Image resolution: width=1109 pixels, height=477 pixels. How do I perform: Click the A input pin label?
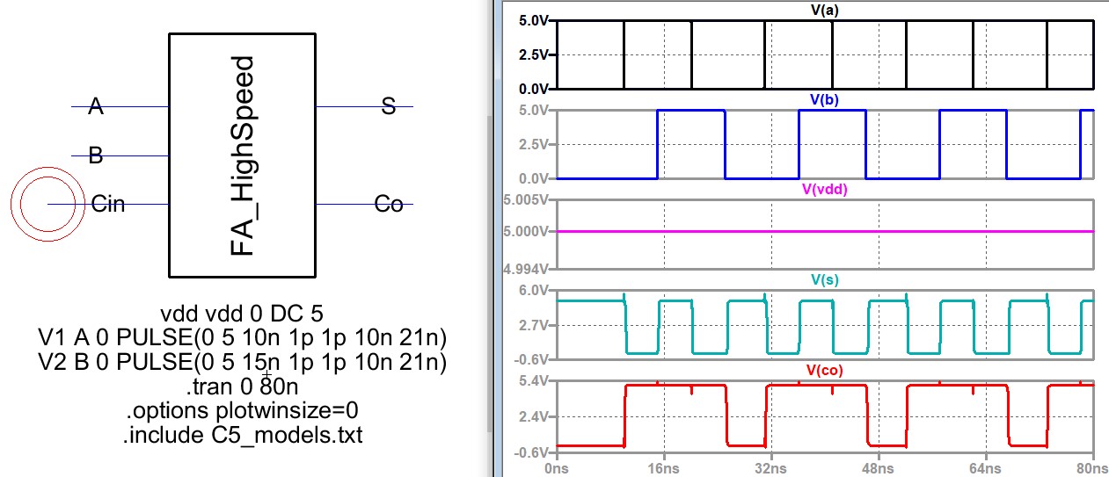tap(96, 107)
